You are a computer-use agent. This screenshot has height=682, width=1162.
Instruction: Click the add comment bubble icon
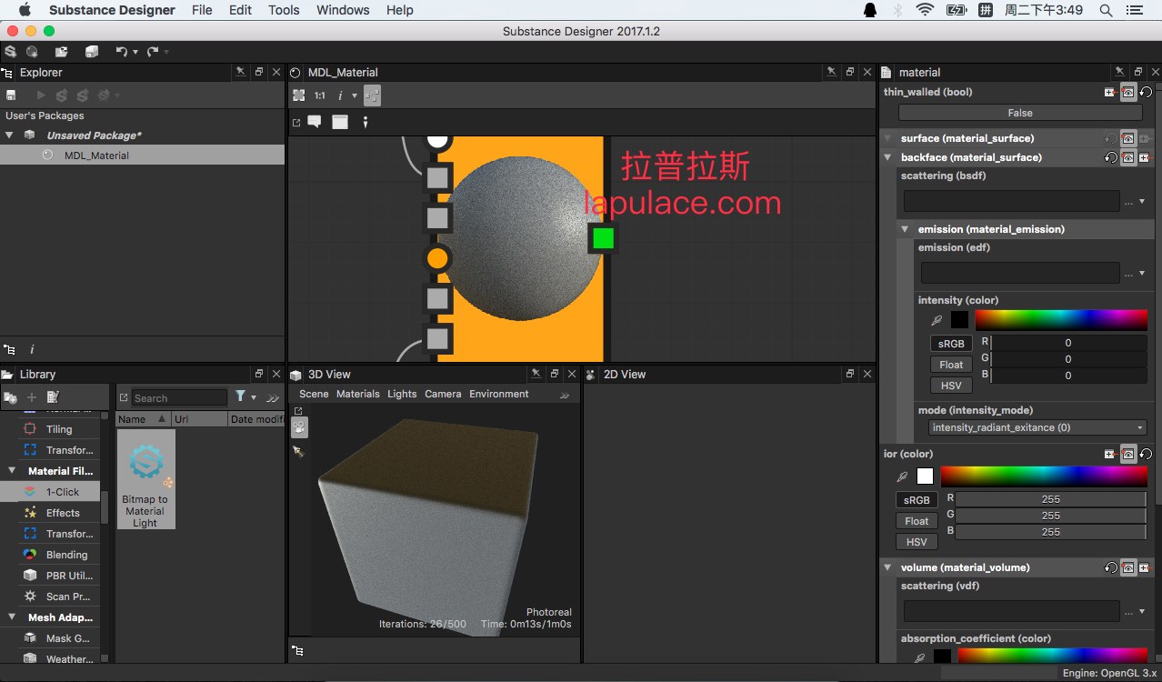pyautogui.click(x=315, y=122)
